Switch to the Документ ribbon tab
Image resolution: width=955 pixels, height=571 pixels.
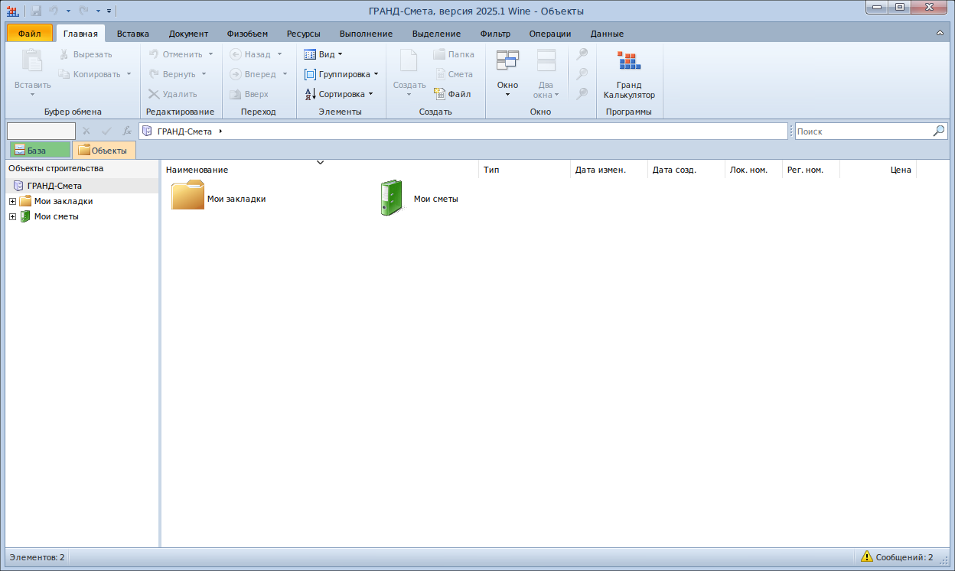tap(188, 34)
